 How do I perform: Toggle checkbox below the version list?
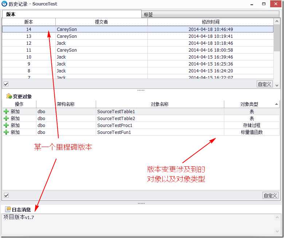click(x=6, y=84)
